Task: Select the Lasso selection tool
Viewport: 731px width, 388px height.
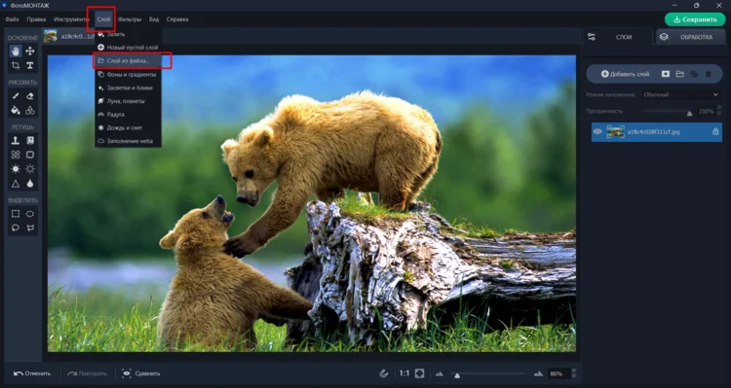Action: tap(16, 228)
